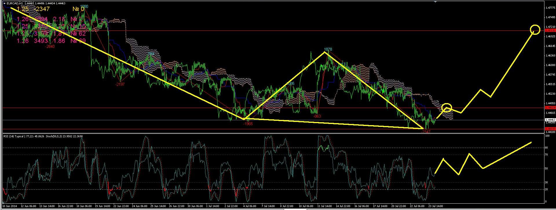Click the 1878 swing high label
Image resolution: width=556 pixels, height=210 pixels.
328,50
